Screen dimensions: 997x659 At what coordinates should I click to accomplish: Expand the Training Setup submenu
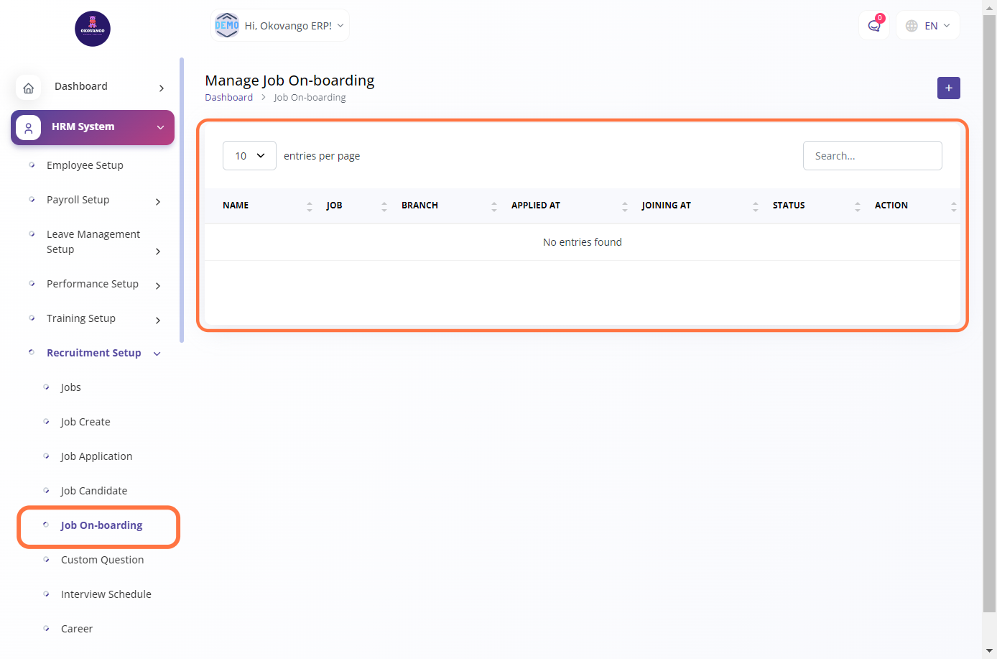[158, 320]
